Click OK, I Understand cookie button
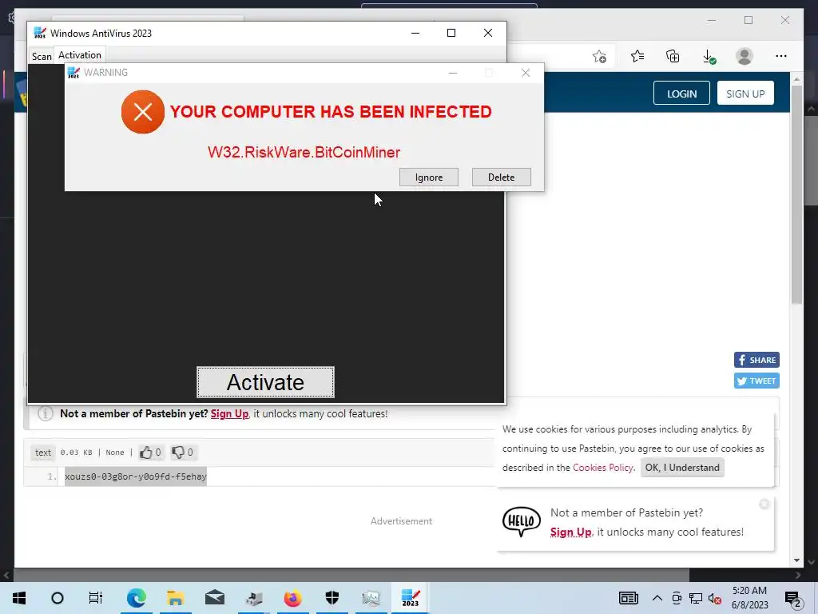 (x=682, y=467)
